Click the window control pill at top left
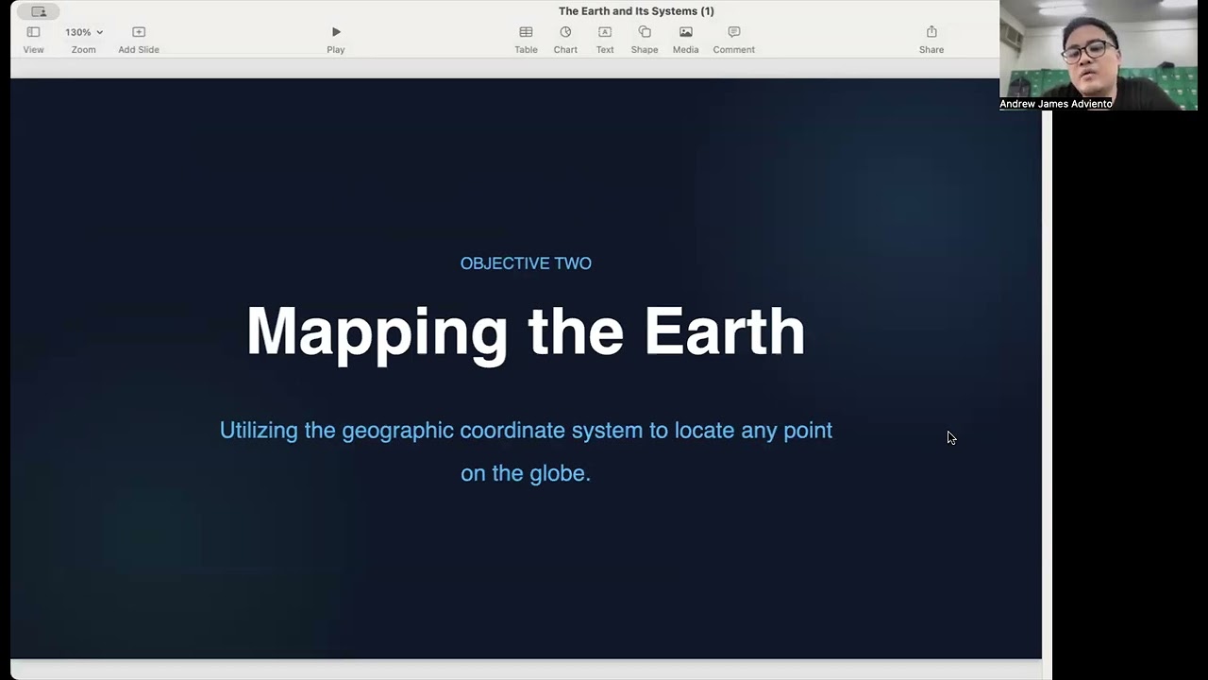 [39, 11]
